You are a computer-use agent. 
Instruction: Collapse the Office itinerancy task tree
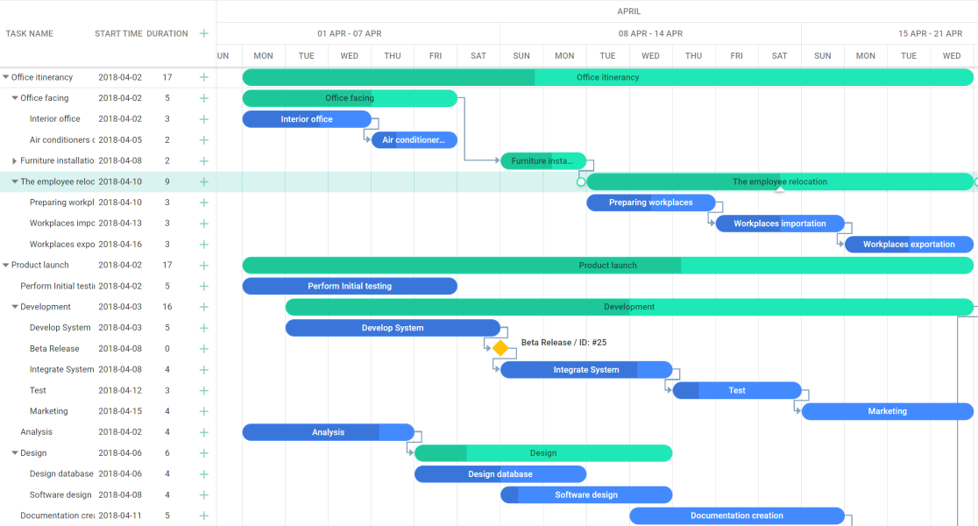5,77
